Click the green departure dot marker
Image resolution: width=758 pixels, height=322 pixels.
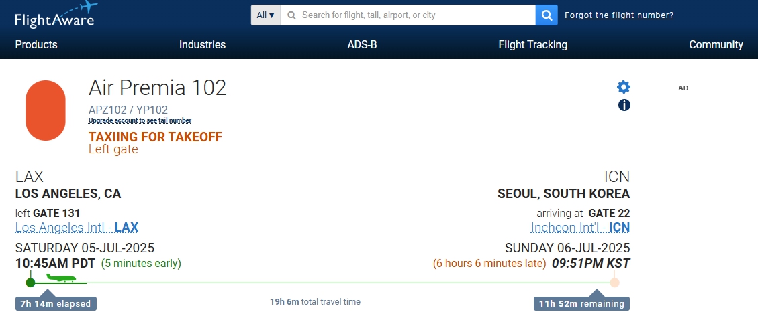coord(30,283)
